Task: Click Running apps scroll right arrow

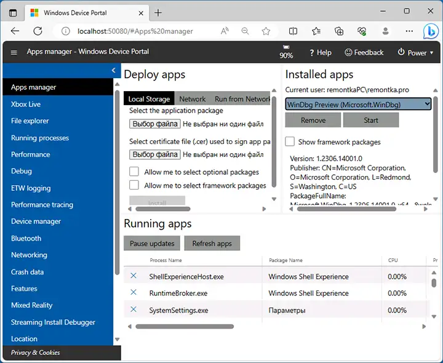Action: point(424,327)
